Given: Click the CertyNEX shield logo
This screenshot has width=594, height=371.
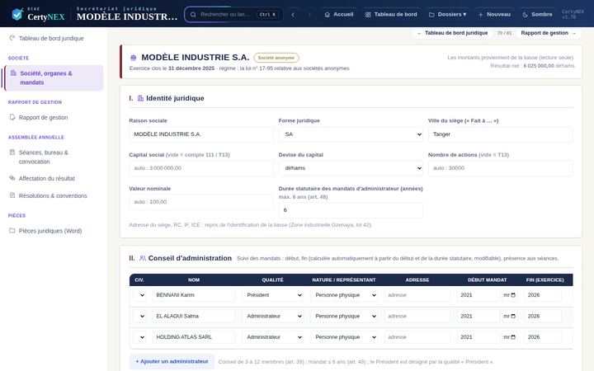Looking at the screenshot, I should pyautogui.click(x=17, y=14).
